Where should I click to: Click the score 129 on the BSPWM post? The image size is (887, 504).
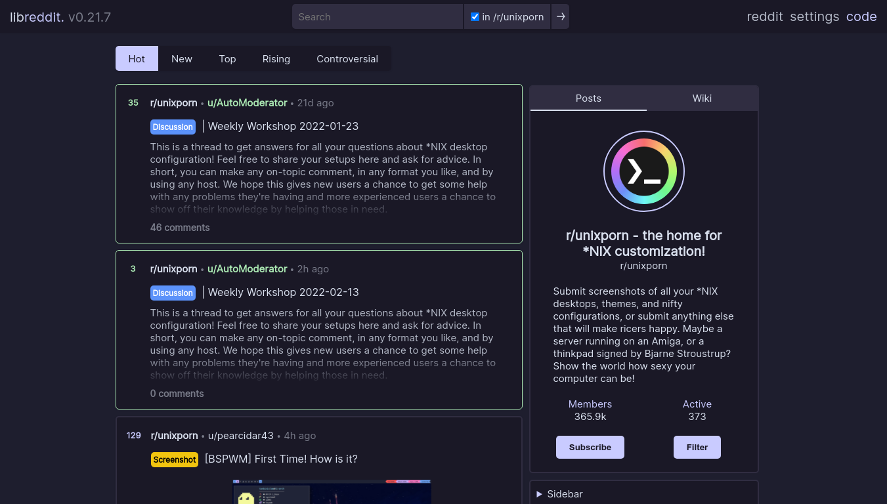click(x=134, y=435)
